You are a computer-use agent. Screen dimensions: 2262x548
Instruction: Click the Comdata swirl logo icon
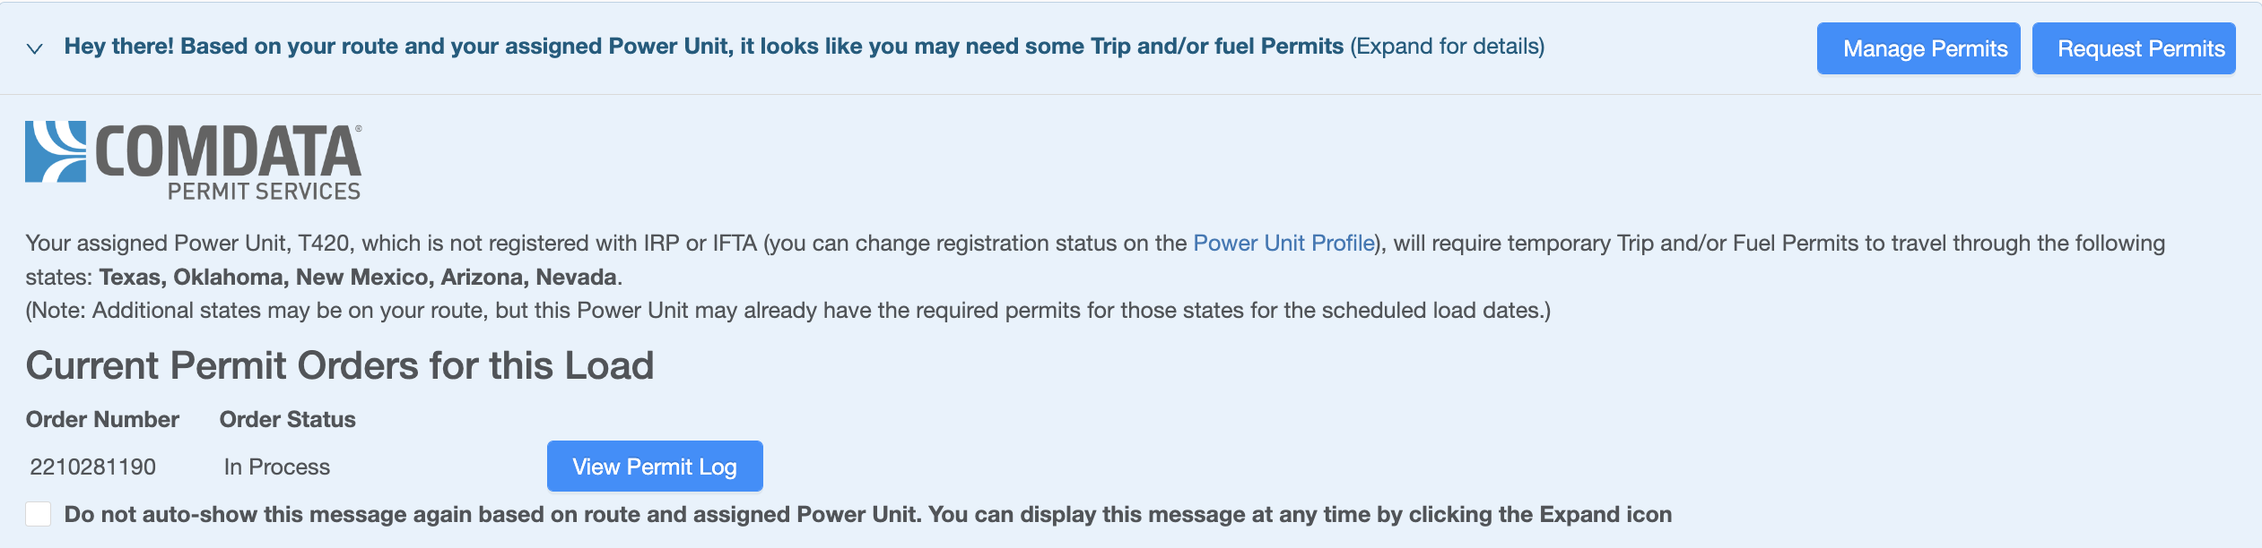coord(56,152)
